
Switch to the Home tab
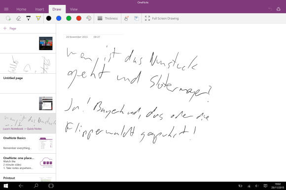[21, 9]
